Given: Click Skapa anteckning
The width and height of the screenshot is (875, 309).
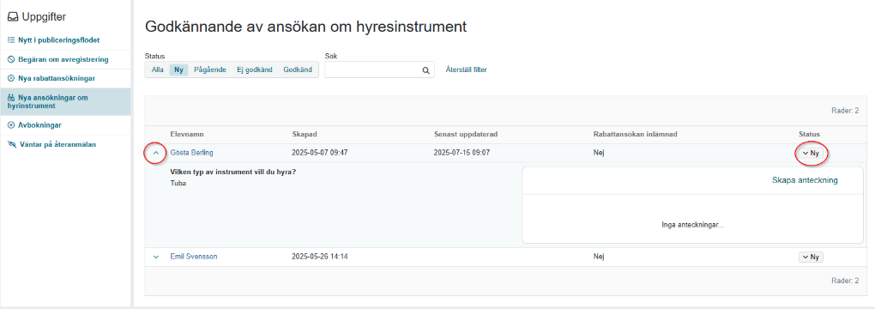Looking at the screenshot, I should [x=805, y=180].
